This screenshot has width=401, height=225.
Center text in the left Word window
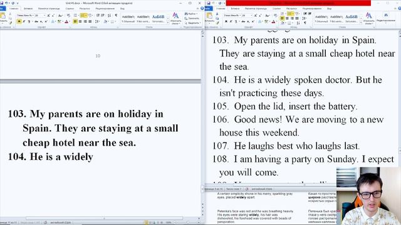tap(80, 21)
